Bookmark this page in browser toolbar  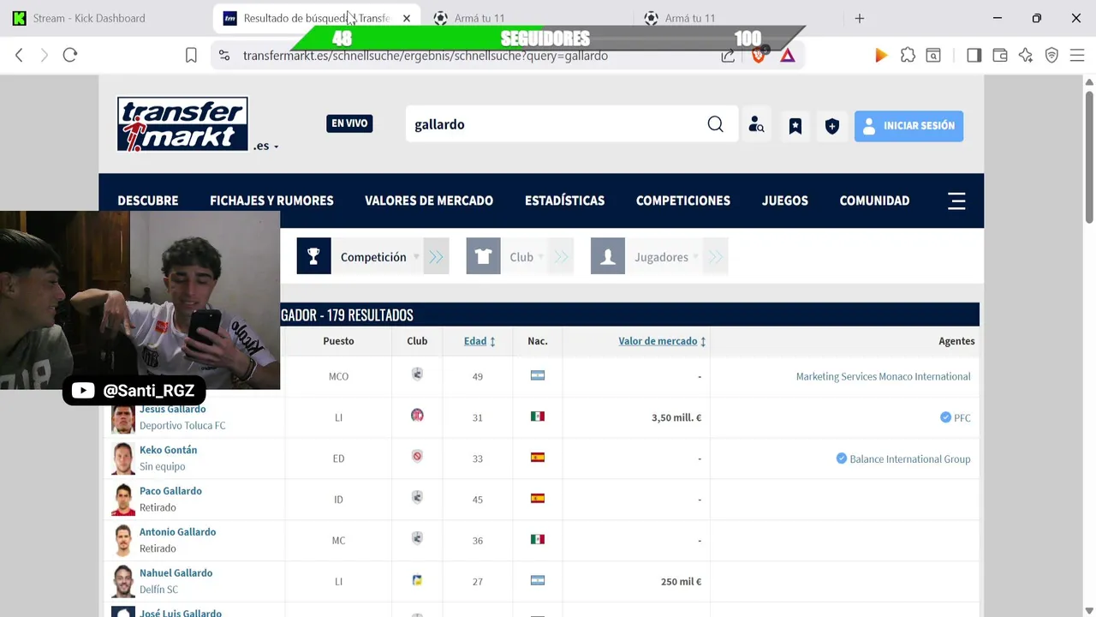[191, 56]
